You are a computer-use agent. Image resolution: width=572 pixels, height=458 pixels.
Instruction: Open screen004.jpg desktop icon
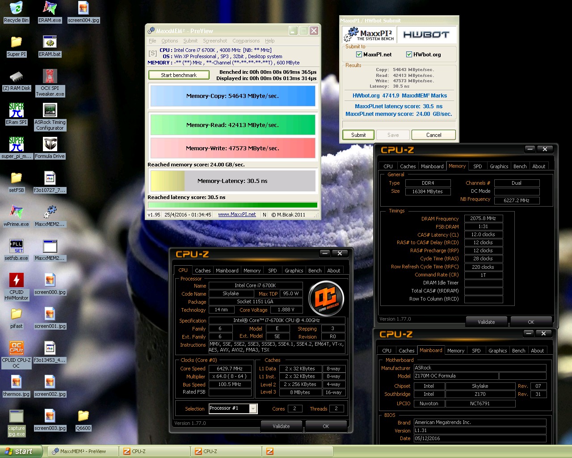coord(84,12)
